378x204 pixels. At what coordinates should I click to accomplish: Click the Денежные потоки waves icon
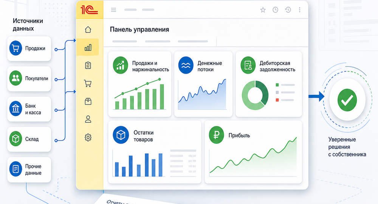tap(186, 65)
